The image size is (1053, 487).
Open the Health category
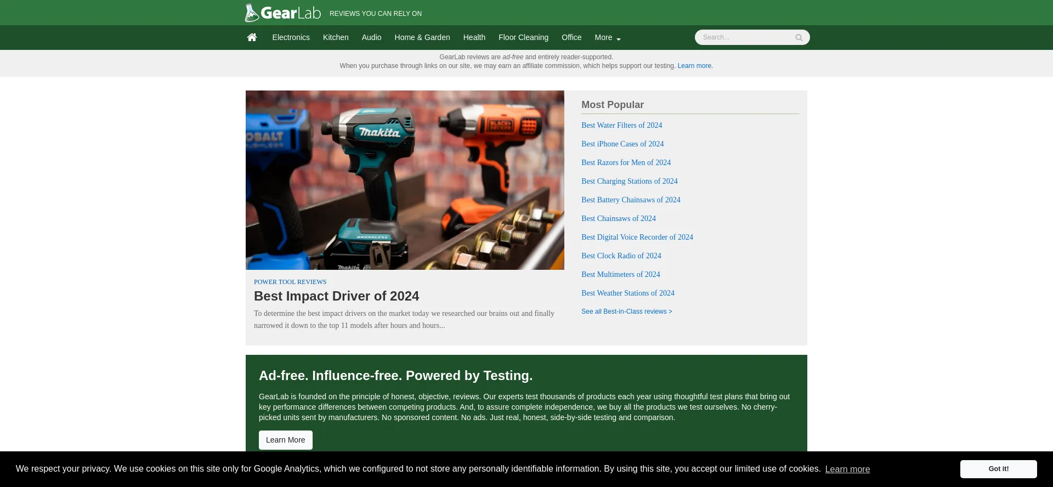coord(474,37)
